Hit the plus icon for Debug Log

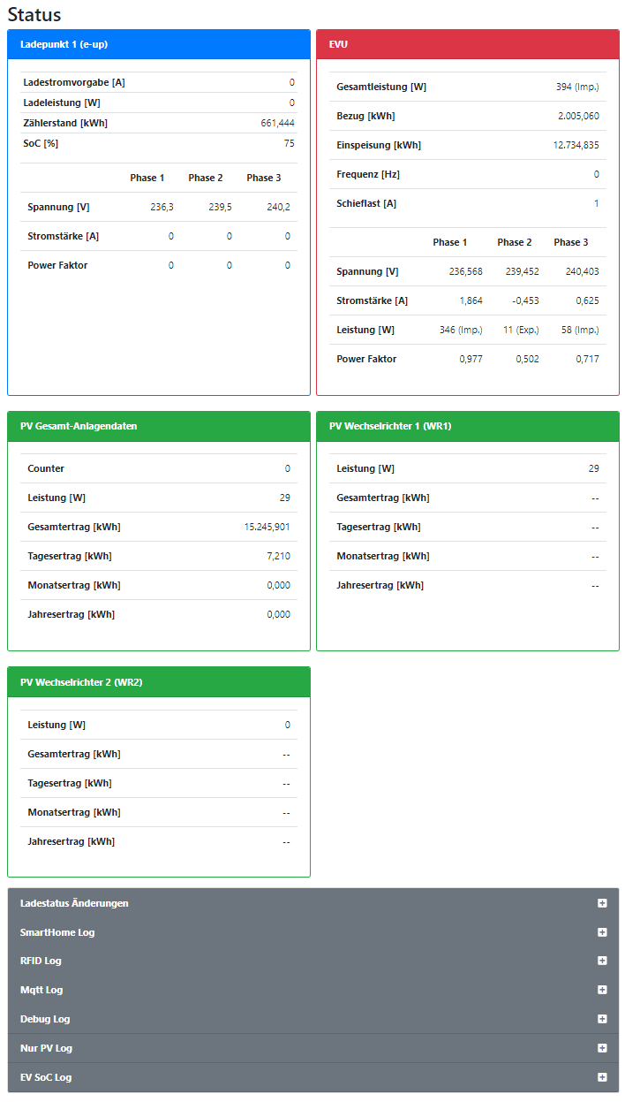click(x=602, y=1019)
